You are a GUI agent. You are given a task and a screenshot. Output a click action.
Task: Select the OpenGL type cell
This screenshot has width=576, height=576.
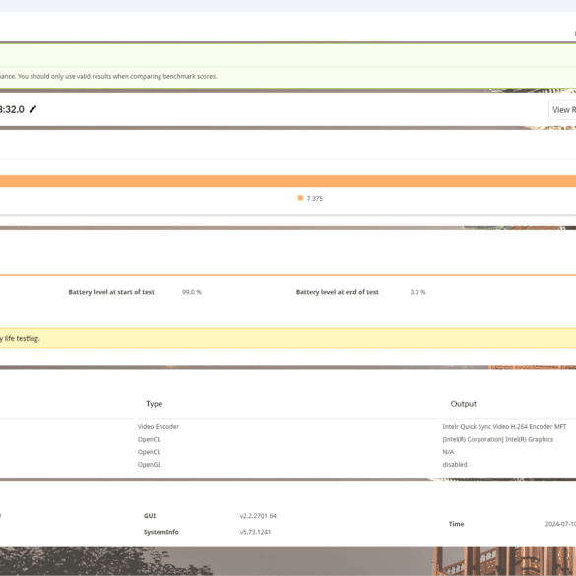(149, 465)
